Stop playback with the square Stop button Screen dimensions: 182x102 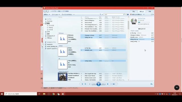90,84
